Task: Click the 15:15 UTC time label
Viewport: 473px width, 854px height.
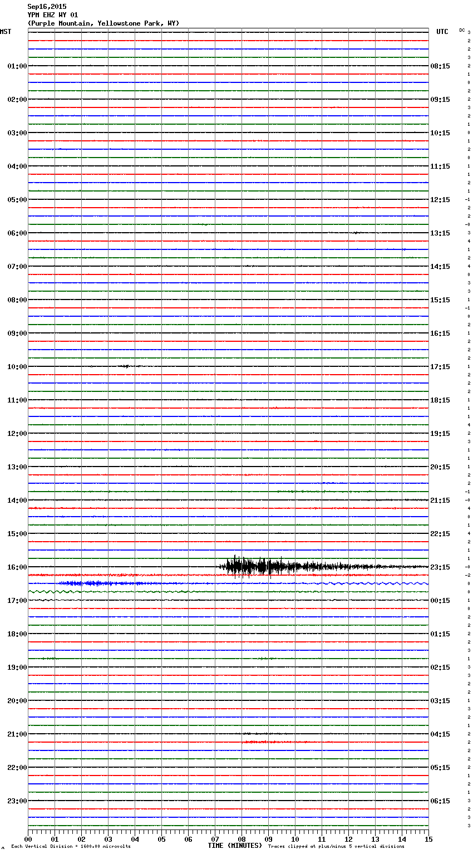Action: pos(440,300)
